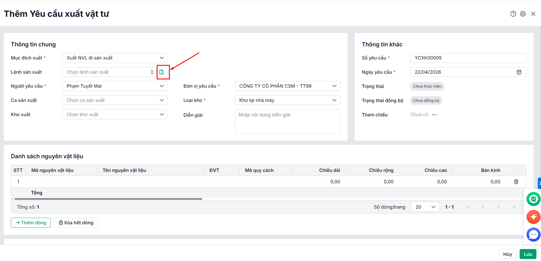Click the Chiều cao cell in row 1

click(x=426, y=182)
